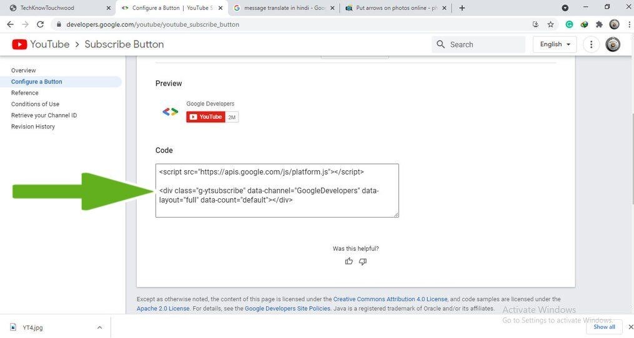Open the Chrome profile avatar in toolbar
The height and width of the screenshot is (338, 634).
pos(614,25)
